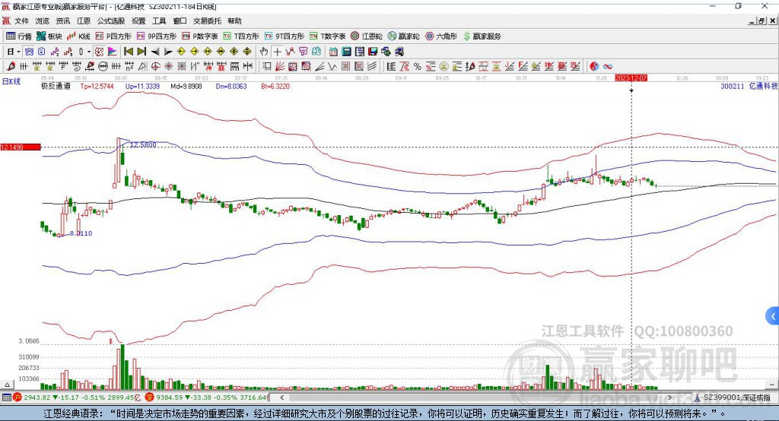Click the 300211 亿通科技 stock label

(x=749, y=86)
